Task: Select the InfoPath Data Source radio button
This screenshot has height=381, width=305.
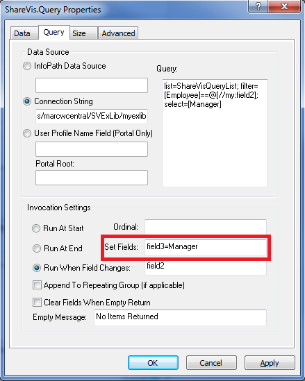Action: [x=27, y=66]
